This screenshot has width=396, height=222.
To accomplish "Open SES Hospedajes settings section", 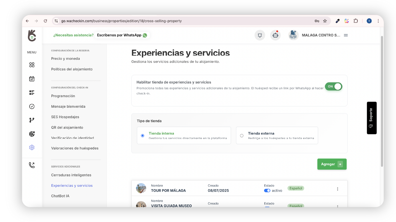I will pyautogui.click(x=65, y=117).
